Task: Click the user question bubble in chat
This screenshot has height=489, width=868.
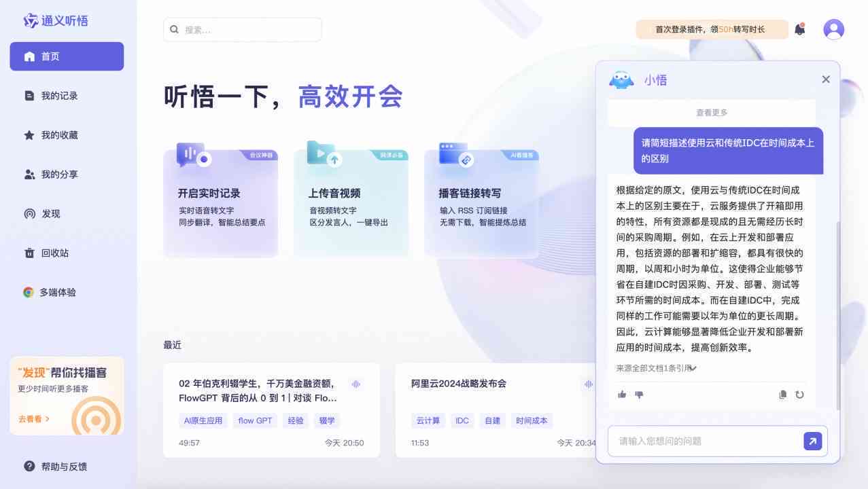Action: click(729, 151)
